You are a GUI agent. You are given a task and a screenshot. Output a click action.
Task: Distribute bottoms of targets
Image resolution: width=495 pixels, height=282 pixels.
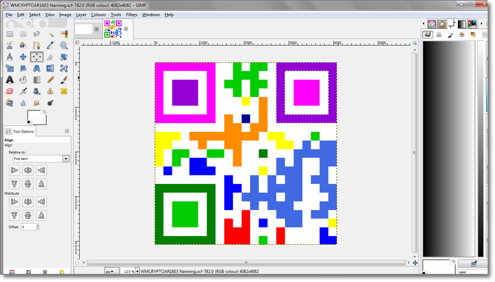click(41, 215)
